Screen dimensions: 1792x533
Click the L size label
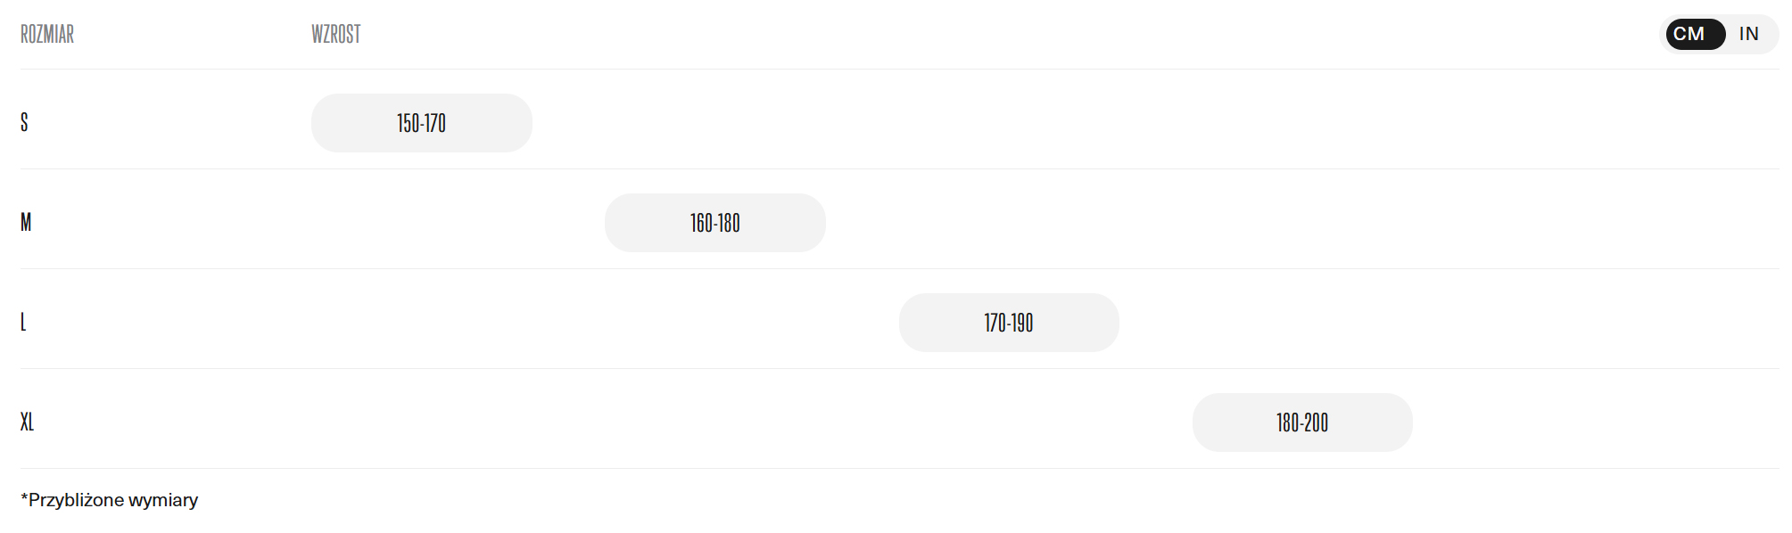[23, 322]
